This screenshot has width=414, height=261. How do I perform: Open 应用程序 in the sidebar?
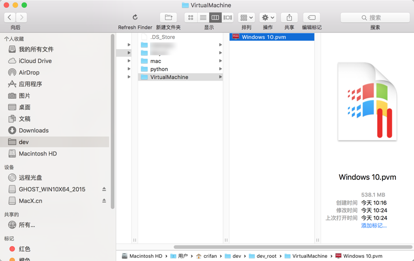[x=55, y=84]
